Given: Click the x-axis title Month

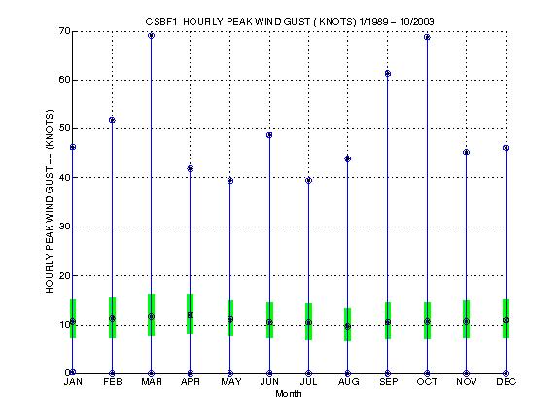Looking at the screenshot, I should (x=289, y=394).
